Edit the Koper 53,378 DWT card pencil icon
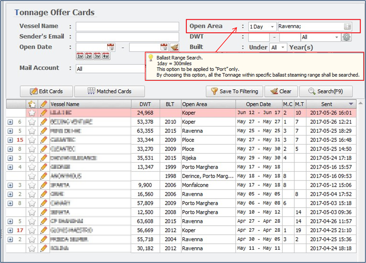The width and height of the screenshot is (366, 263). 44,122
